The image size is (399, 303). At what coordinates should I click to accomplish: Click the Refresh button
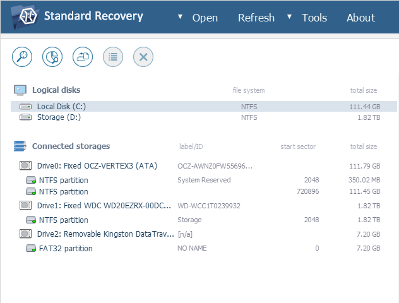coord(256,18)
